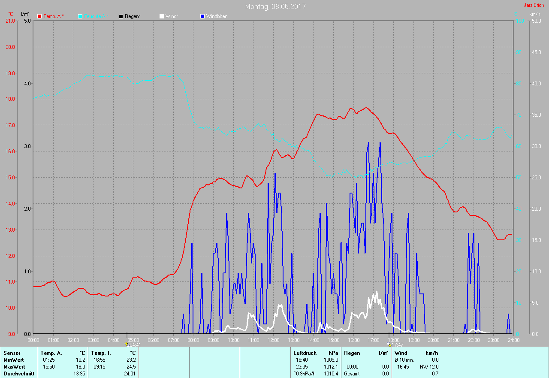Click the km/h unit label on right axis
This screenshot has height=378, width=549.
(534, 14)
